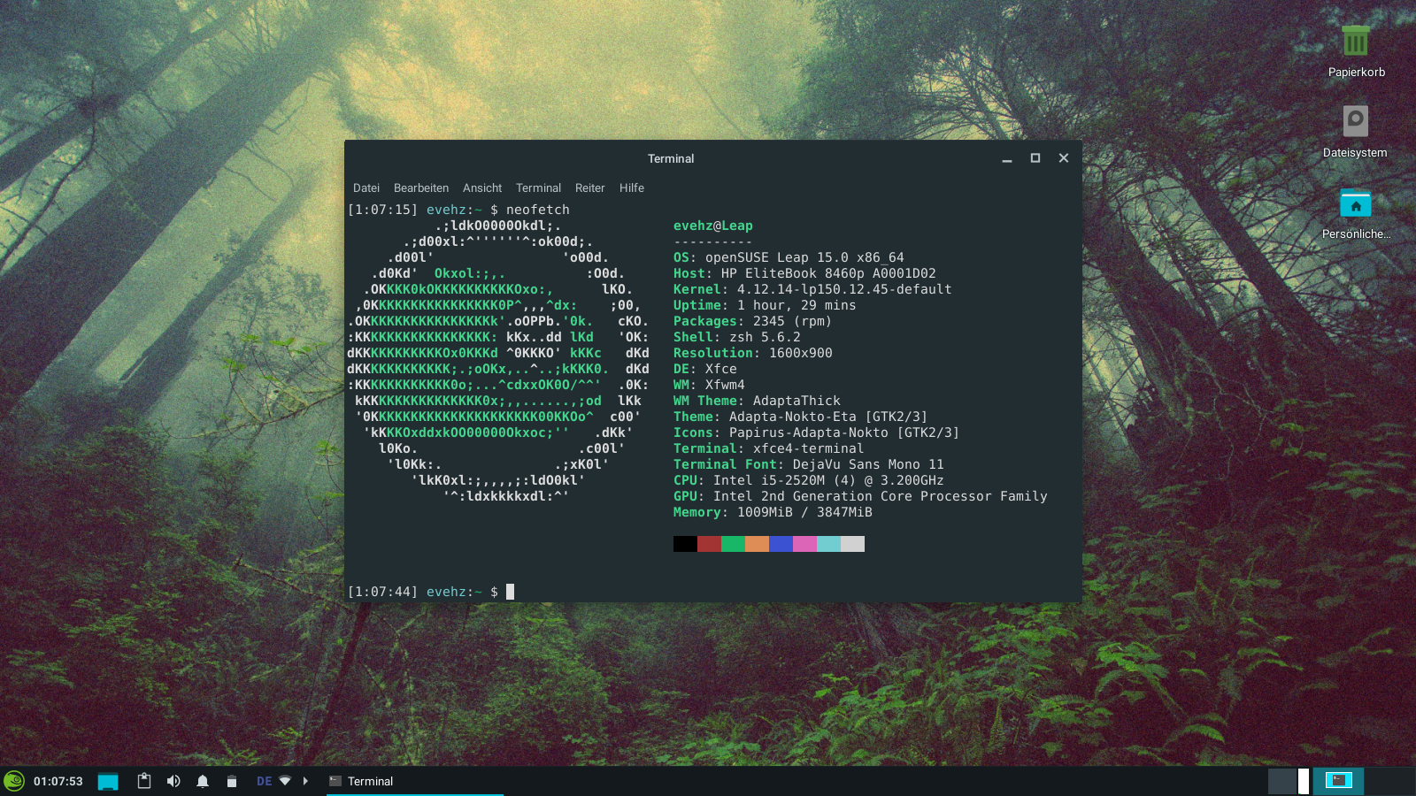Minimize the Terminal window
The width and height of the screenshot is (1416, 796).
(x=1007, y=158)
